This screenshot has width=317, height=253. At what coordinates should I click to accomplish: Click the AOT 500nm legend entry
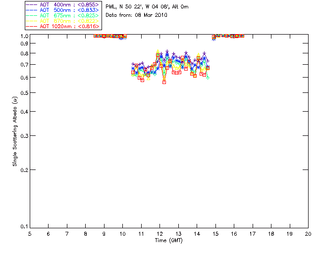[x=62, y=10]
